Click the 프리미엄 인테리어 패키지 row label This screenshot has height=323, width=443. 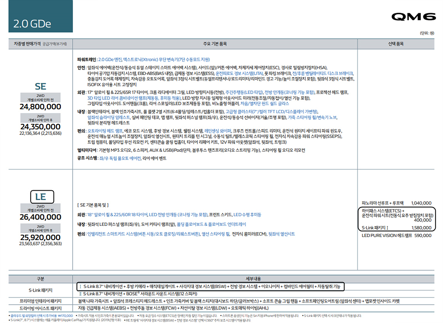tap(40, 301)
